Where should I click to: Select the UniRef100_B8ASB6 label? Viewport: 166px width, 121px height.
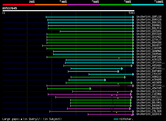(x=149, y=43)
